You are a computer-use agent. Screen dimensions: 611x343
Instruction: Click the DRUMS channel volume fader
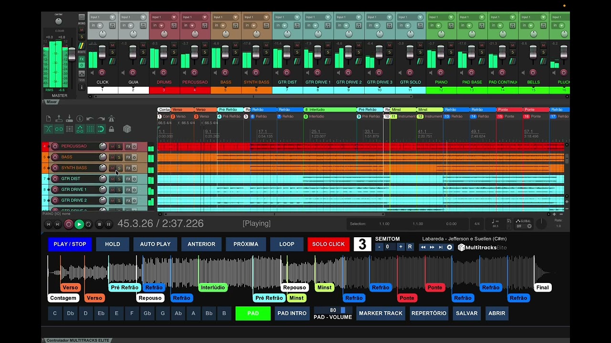(164, 52)
